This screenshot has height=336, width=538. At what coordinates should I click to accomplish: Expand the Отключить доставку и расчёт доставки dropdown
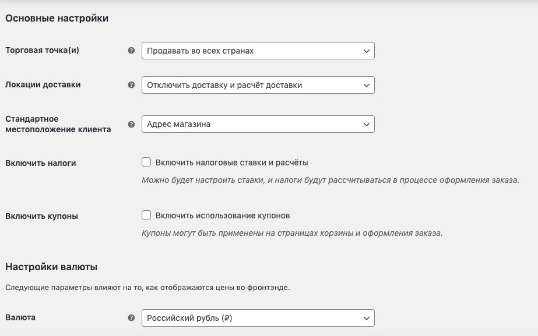(x=258, y=85)
